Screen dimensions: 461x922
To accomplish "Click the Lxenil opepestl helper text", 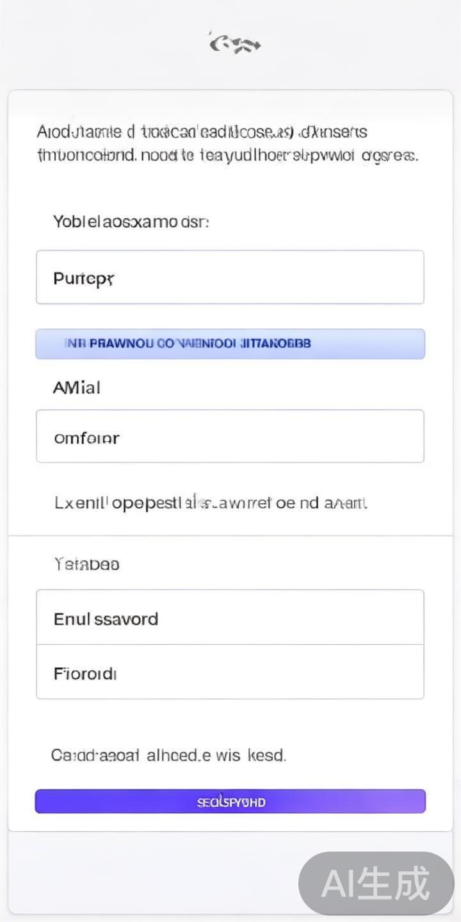I will [x=211, y=503].
